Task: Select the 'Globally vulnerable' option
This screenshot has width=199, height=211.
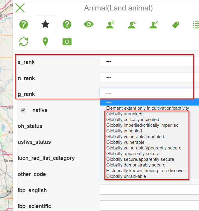Action: click(125, 142)
